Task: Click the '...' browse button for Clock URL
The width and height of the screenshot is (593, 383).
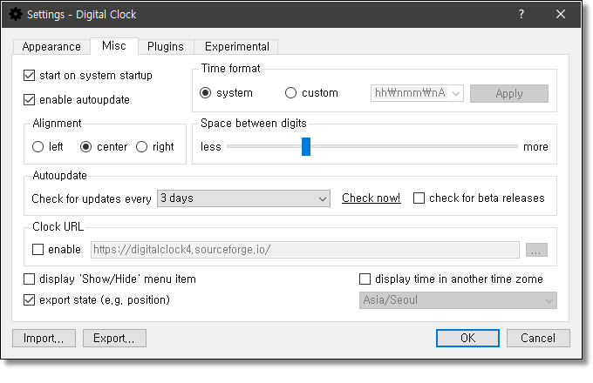Action: pyautogui.click(x=536, y=250)
